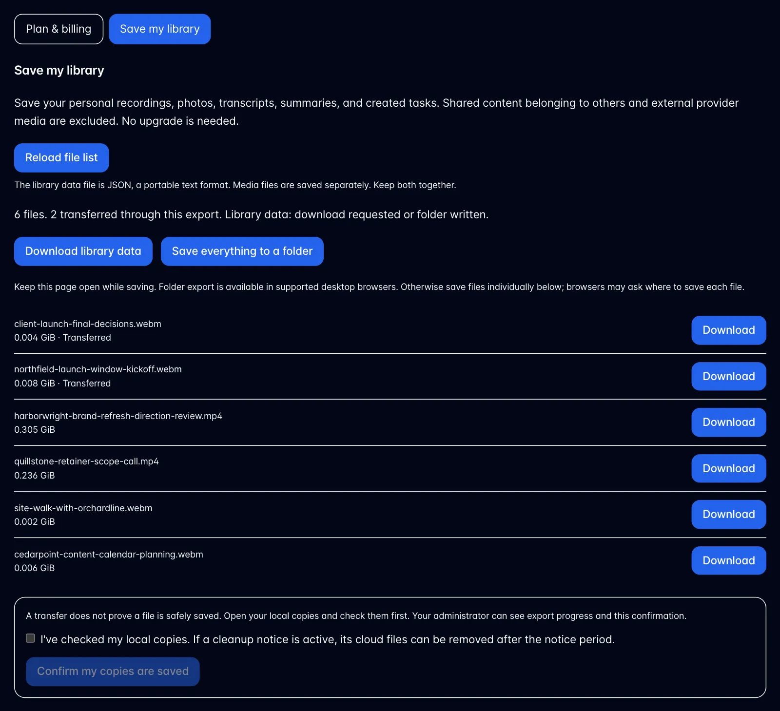
Task: Click the Reload file list button
Action: tap(61, 158)
